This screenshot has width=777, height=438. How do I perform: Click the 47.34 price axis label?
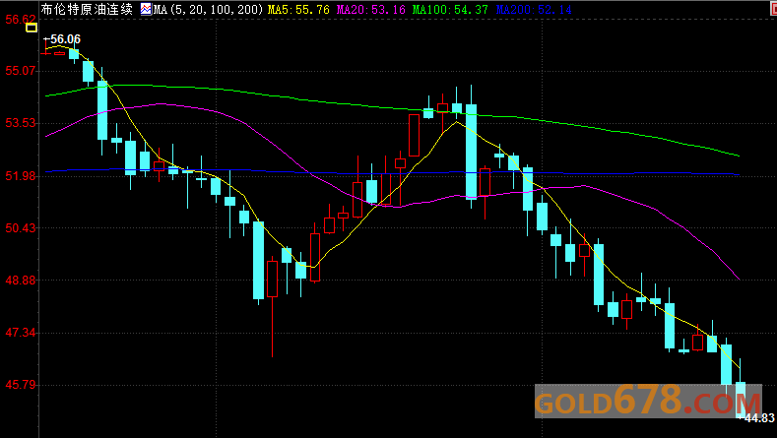(21, 333)
